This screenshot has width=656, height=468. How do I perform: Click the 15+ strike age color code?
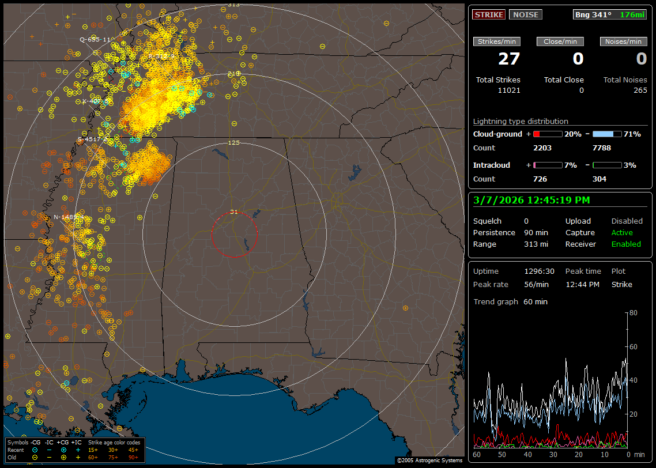point(93,450)
